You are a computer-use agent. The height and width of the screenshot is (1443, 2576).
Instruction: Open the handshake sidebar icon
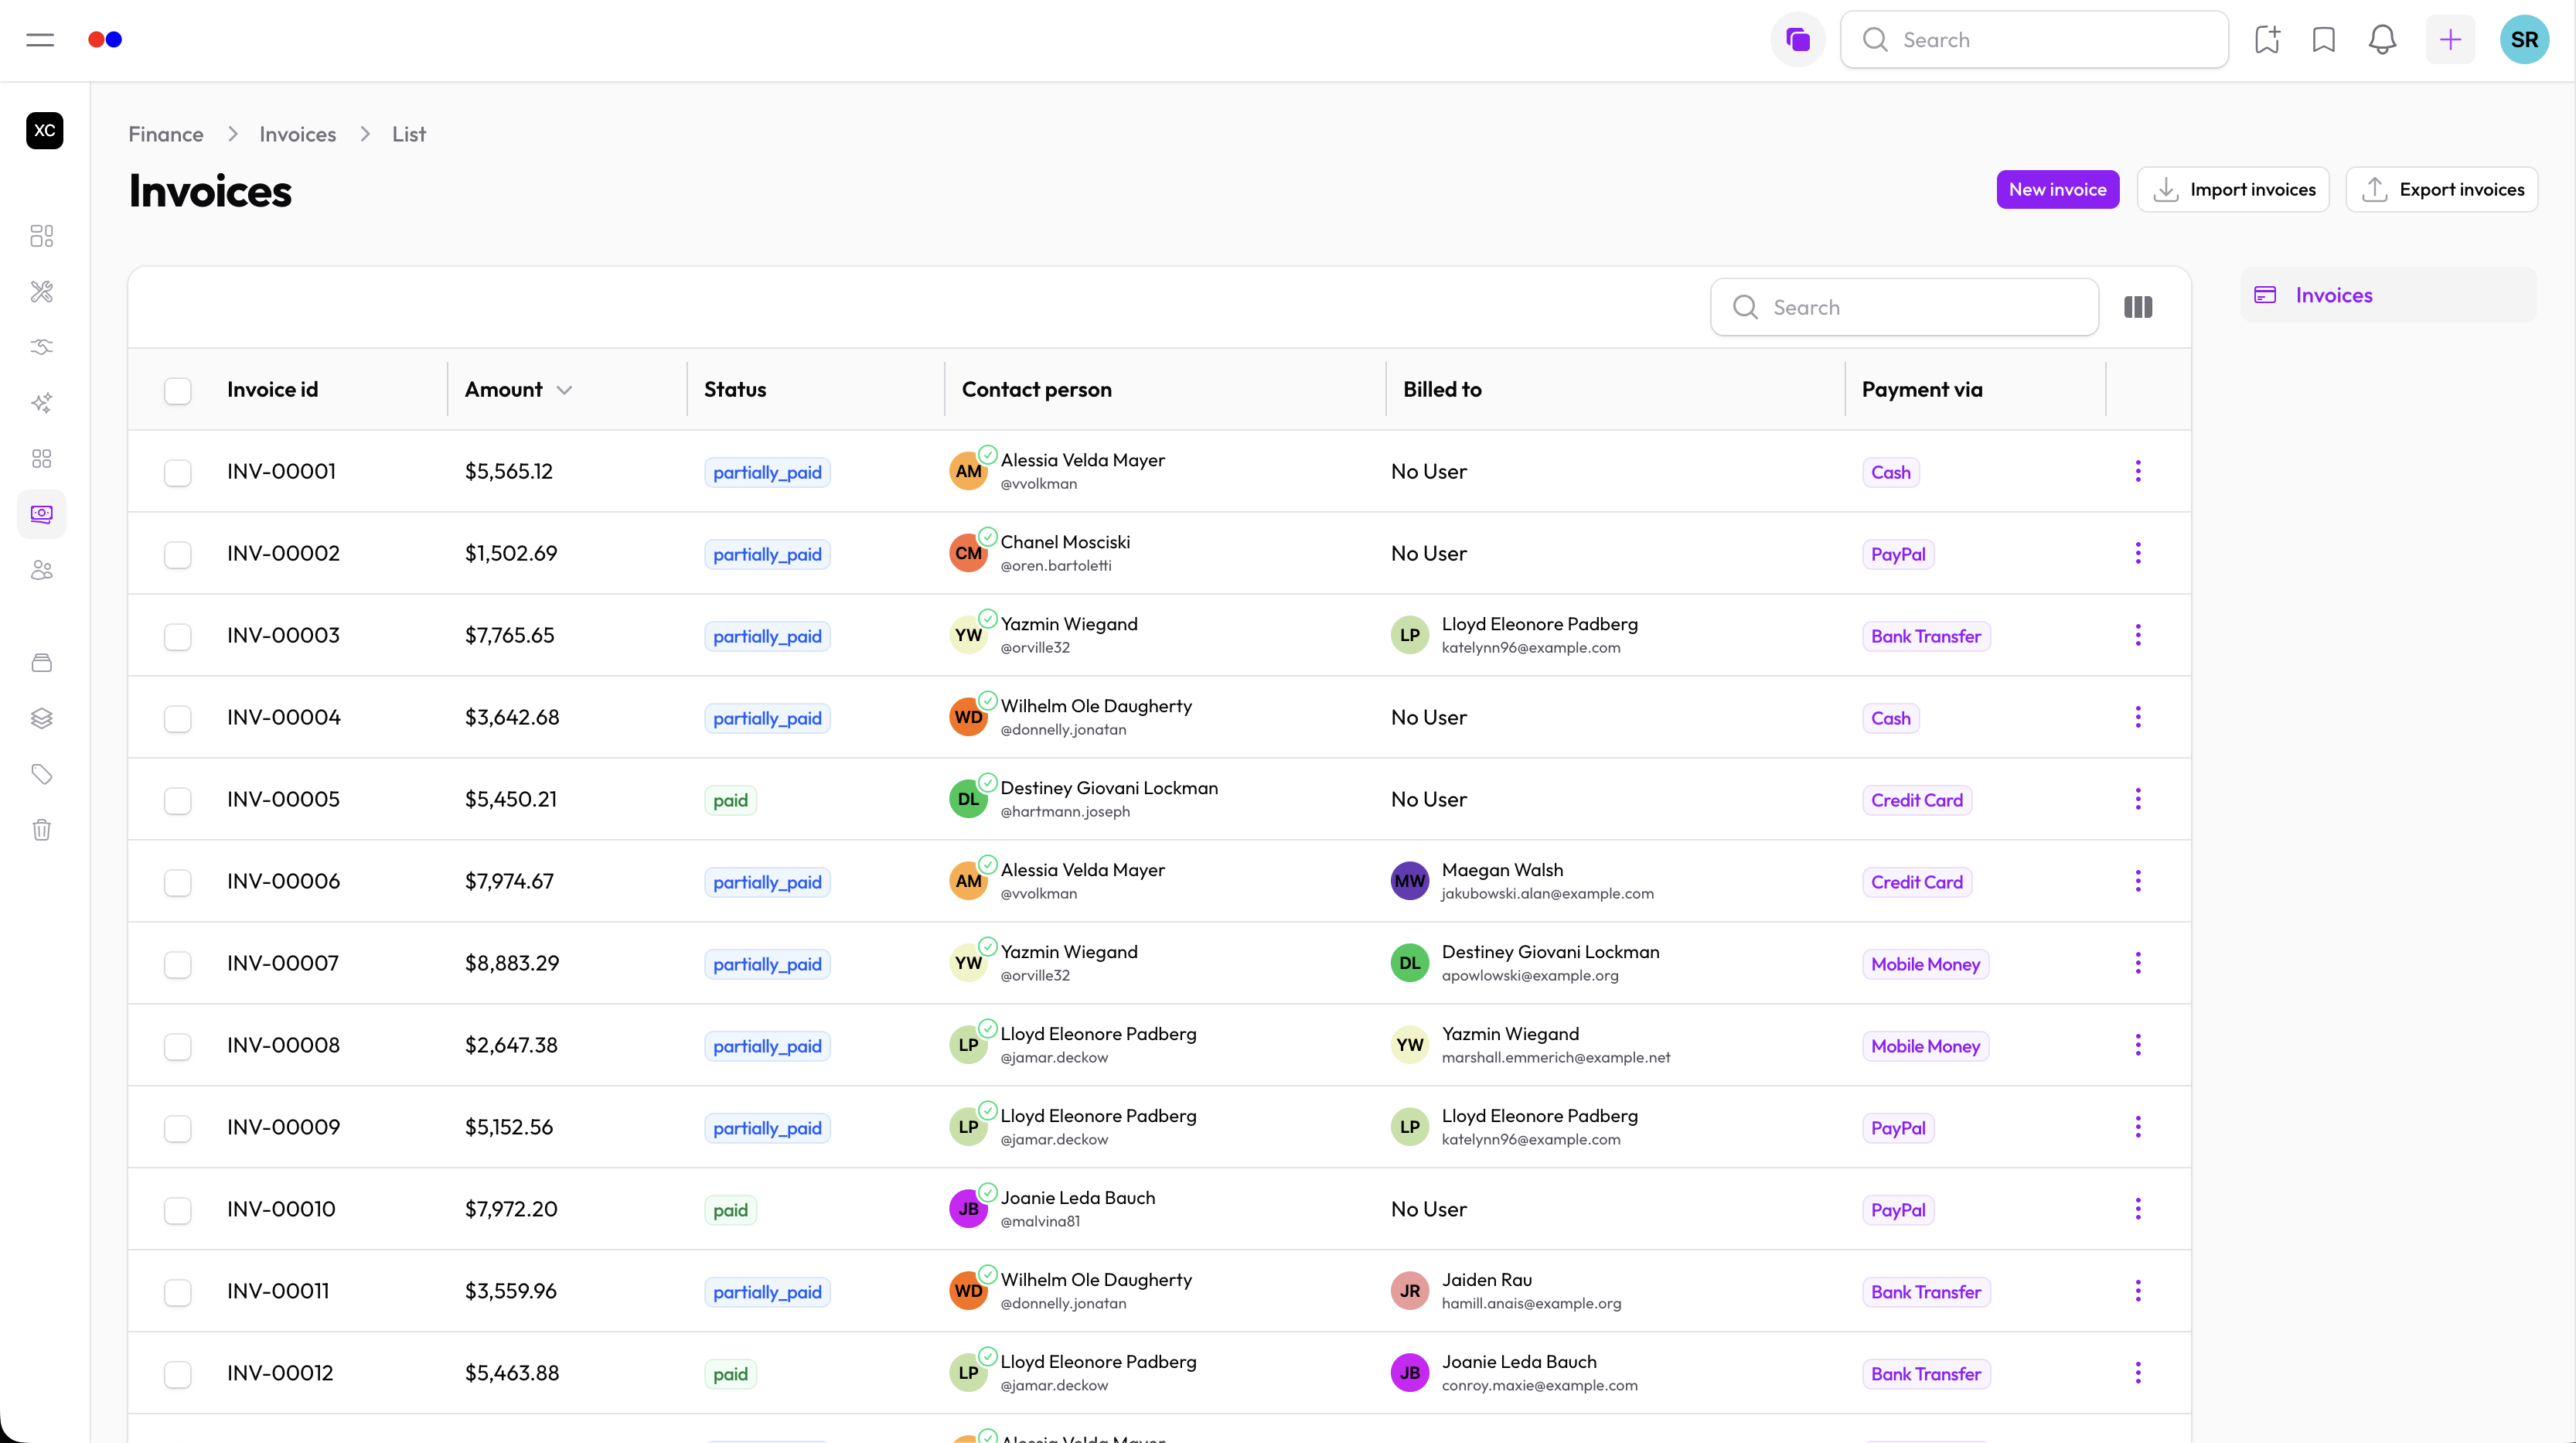point(42,347)
